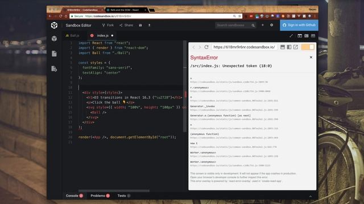Toggle the yellow switch in preview bar

tap(308, 47)
